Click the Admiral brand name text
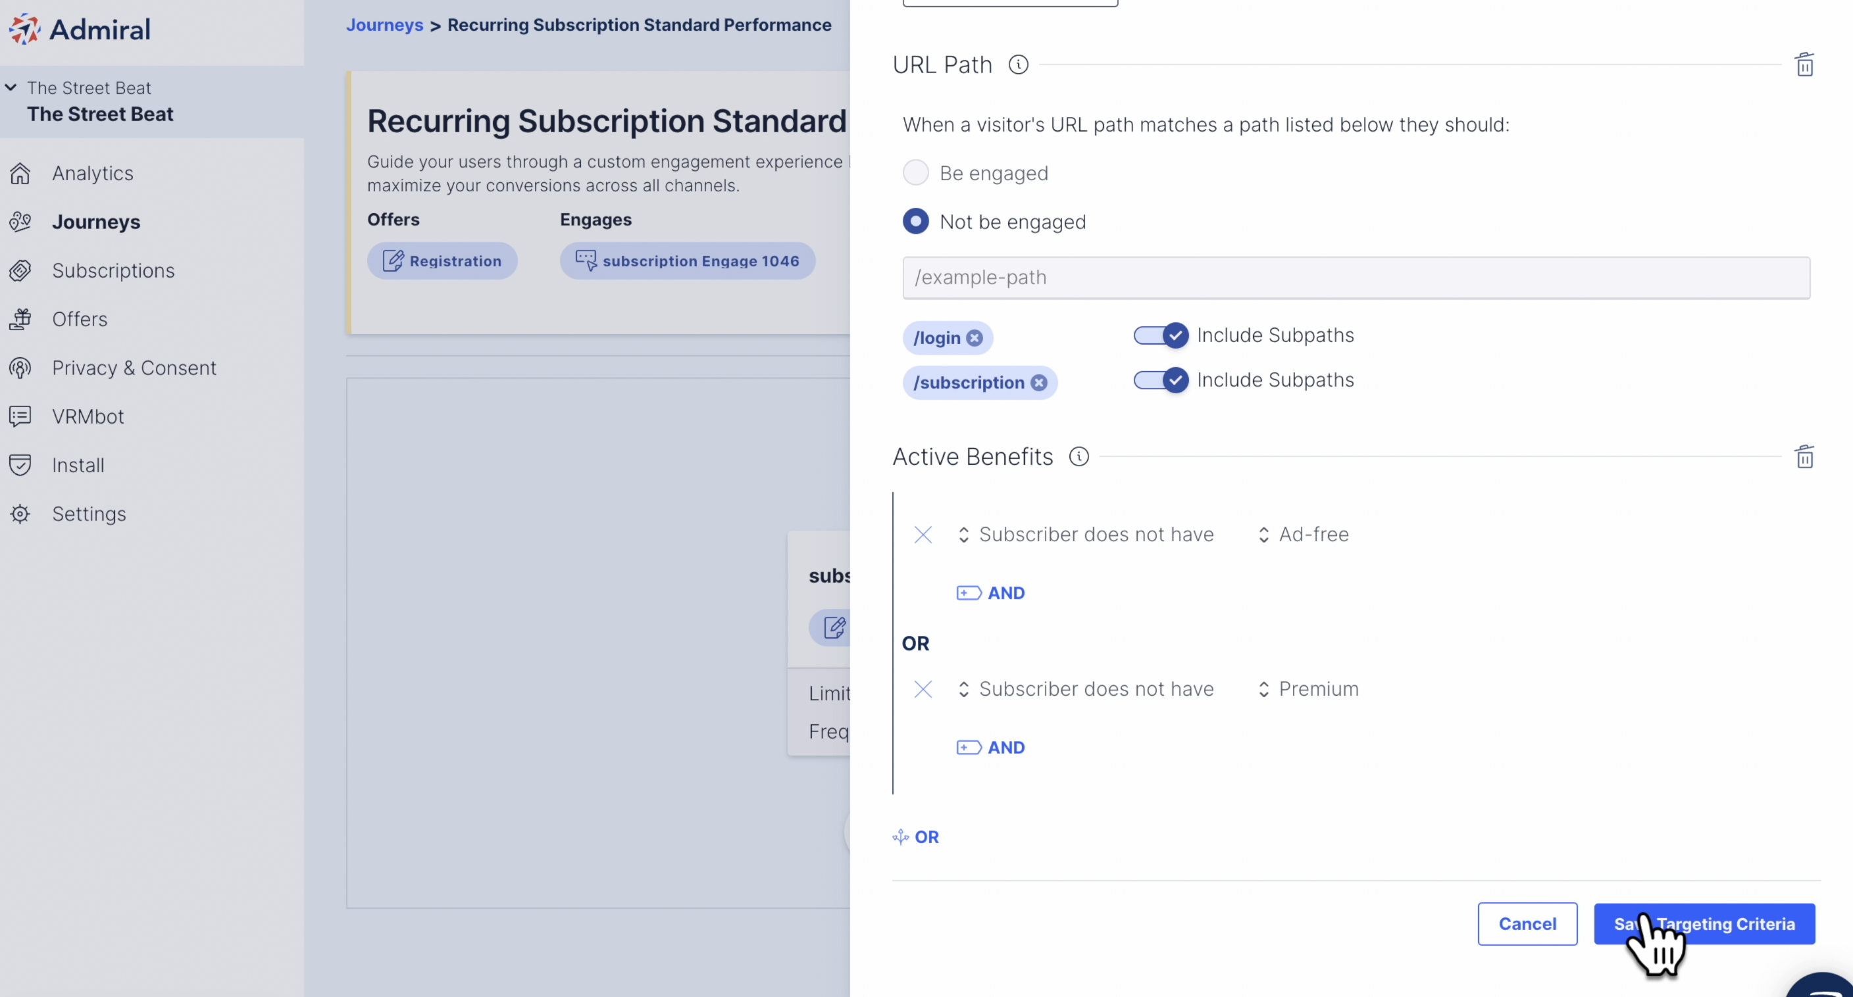The width and height of the screenshot is (1853, 997). tap(100, 30)
